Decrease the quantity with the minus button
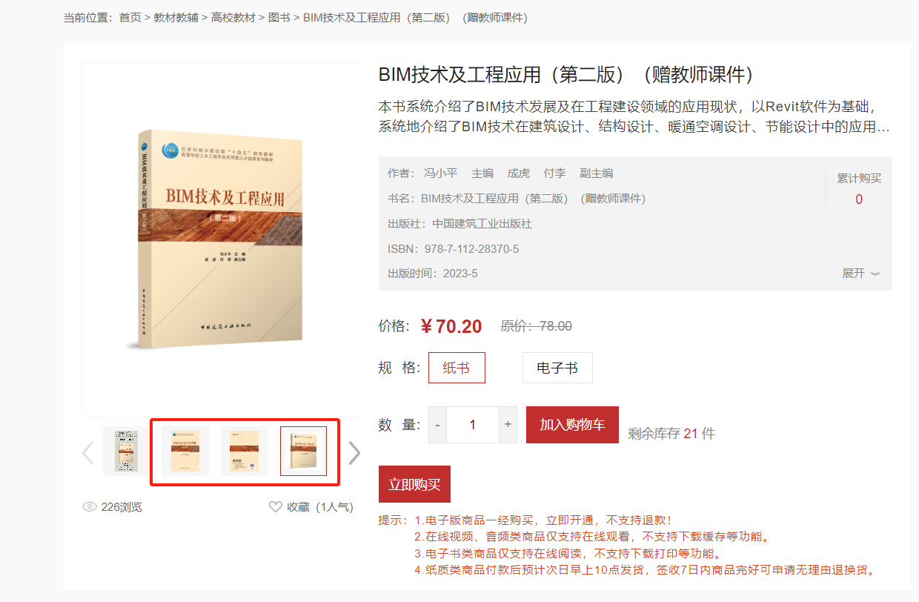Image resolution: width=919 pixels, height=602 pixels. (x=437, y=425)
